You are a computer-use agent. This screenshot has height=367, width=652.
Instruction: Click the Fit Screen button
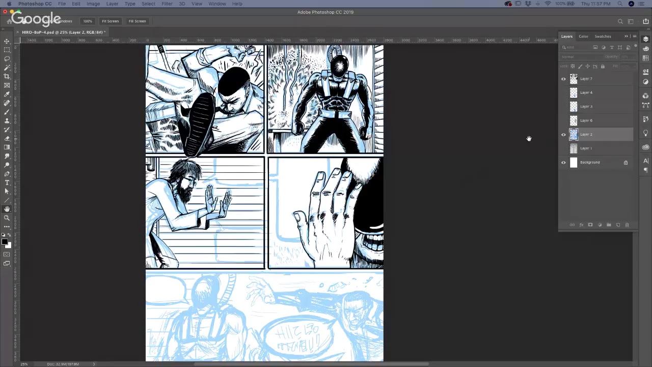click(x=110, y=21)
